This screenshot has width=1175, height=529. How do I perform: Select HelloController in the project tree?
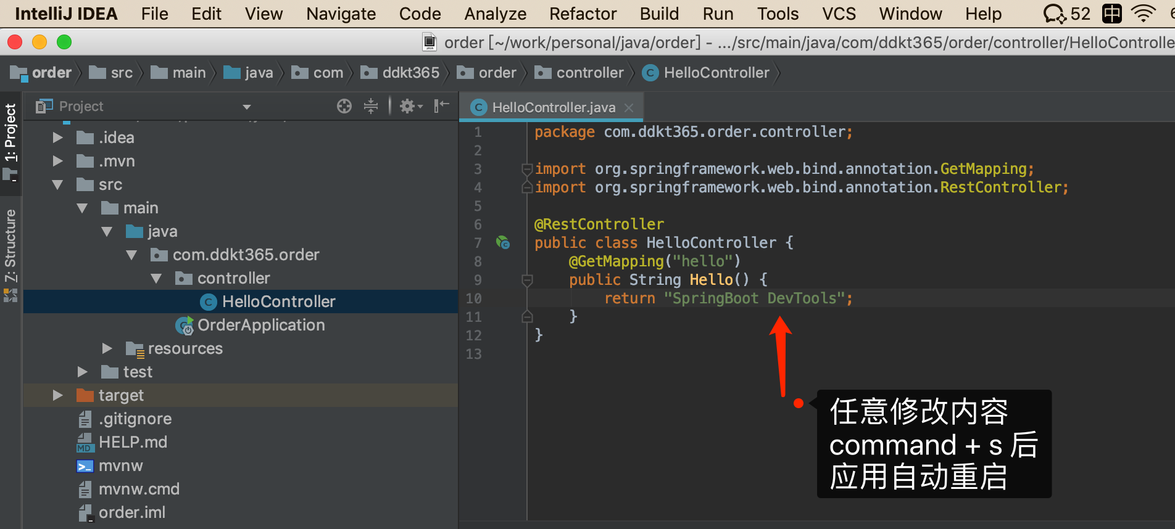coord(241,301)
